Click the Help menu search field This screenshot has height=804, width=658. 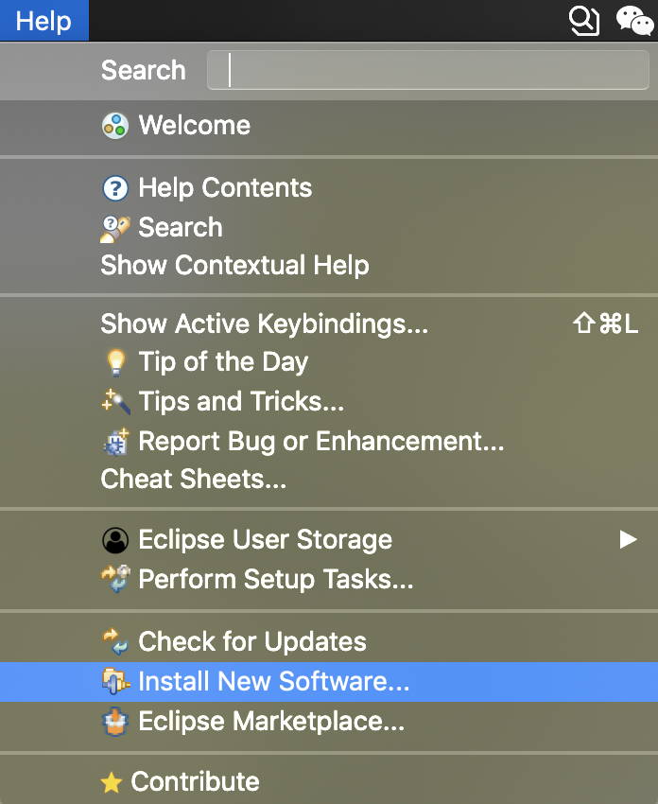pos(428,70)
